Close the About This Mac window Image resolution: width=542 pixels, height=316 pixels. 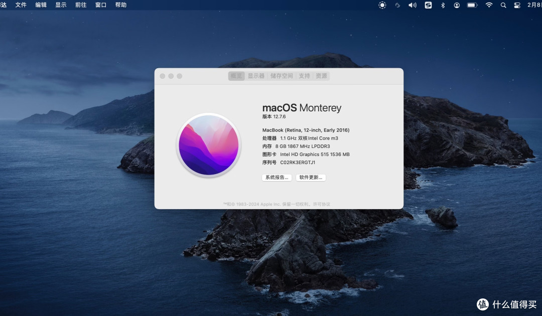point(163,76)
